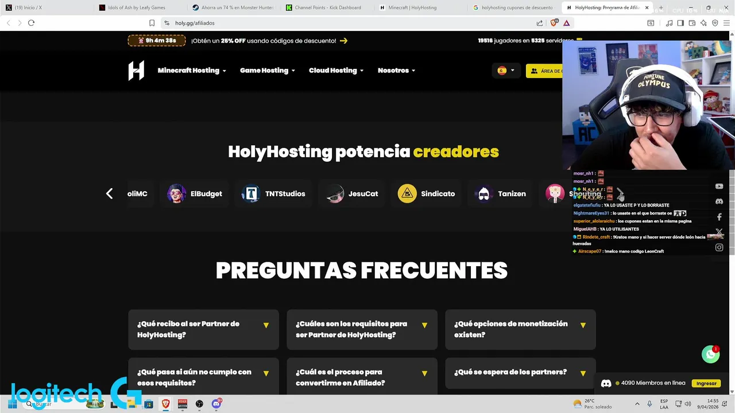Expand '¿Qué se espera de los partners?'

(x=520, y=373)
